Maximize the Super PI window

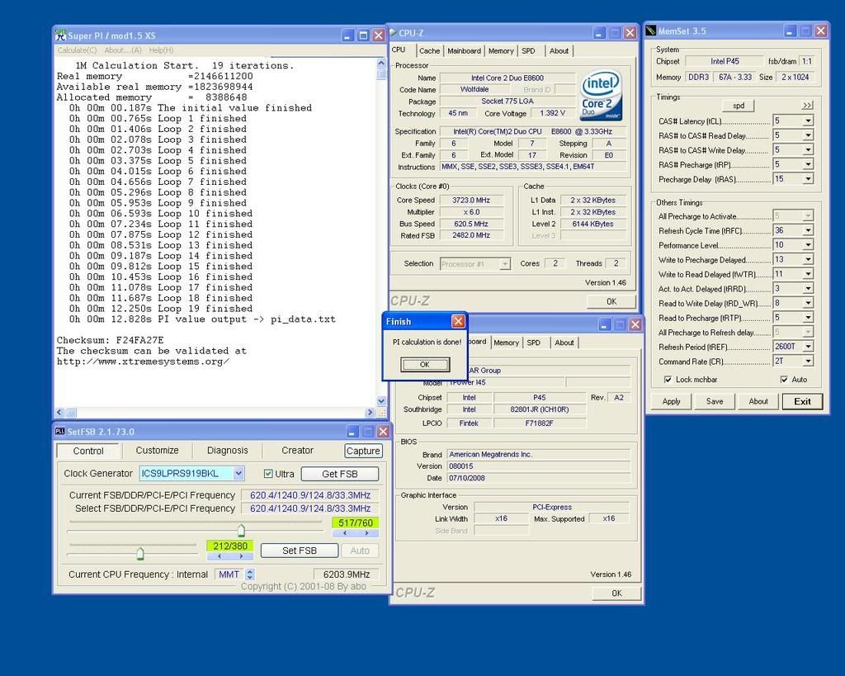[x=363, y=36]
